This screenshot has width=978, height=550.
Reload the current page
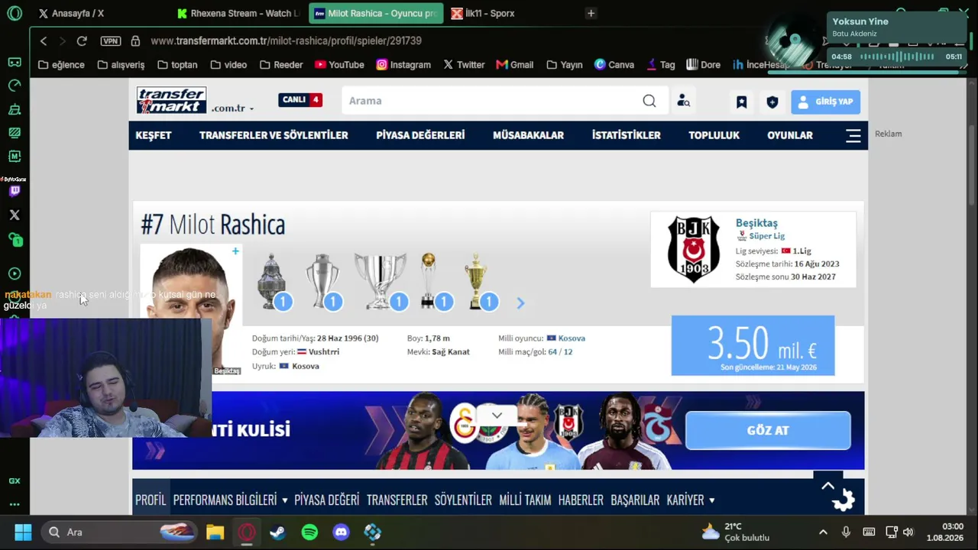tap(82, 40)
